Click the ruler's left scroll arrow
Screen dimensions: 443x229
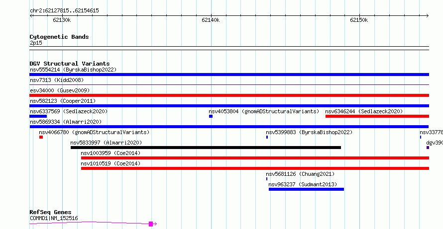coord(31,16)
